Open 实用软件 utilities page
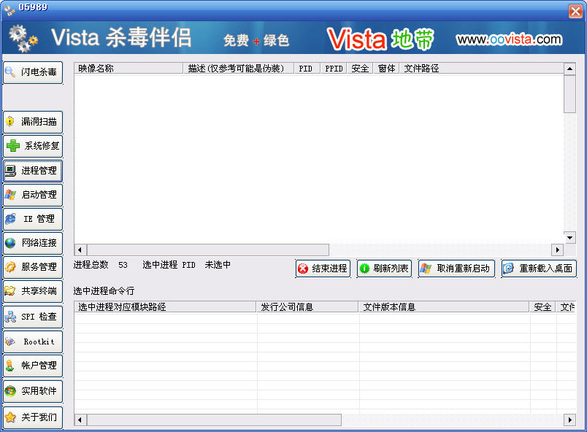The width and height of the screenshot is (587, 432). click(x=33, y=391)
